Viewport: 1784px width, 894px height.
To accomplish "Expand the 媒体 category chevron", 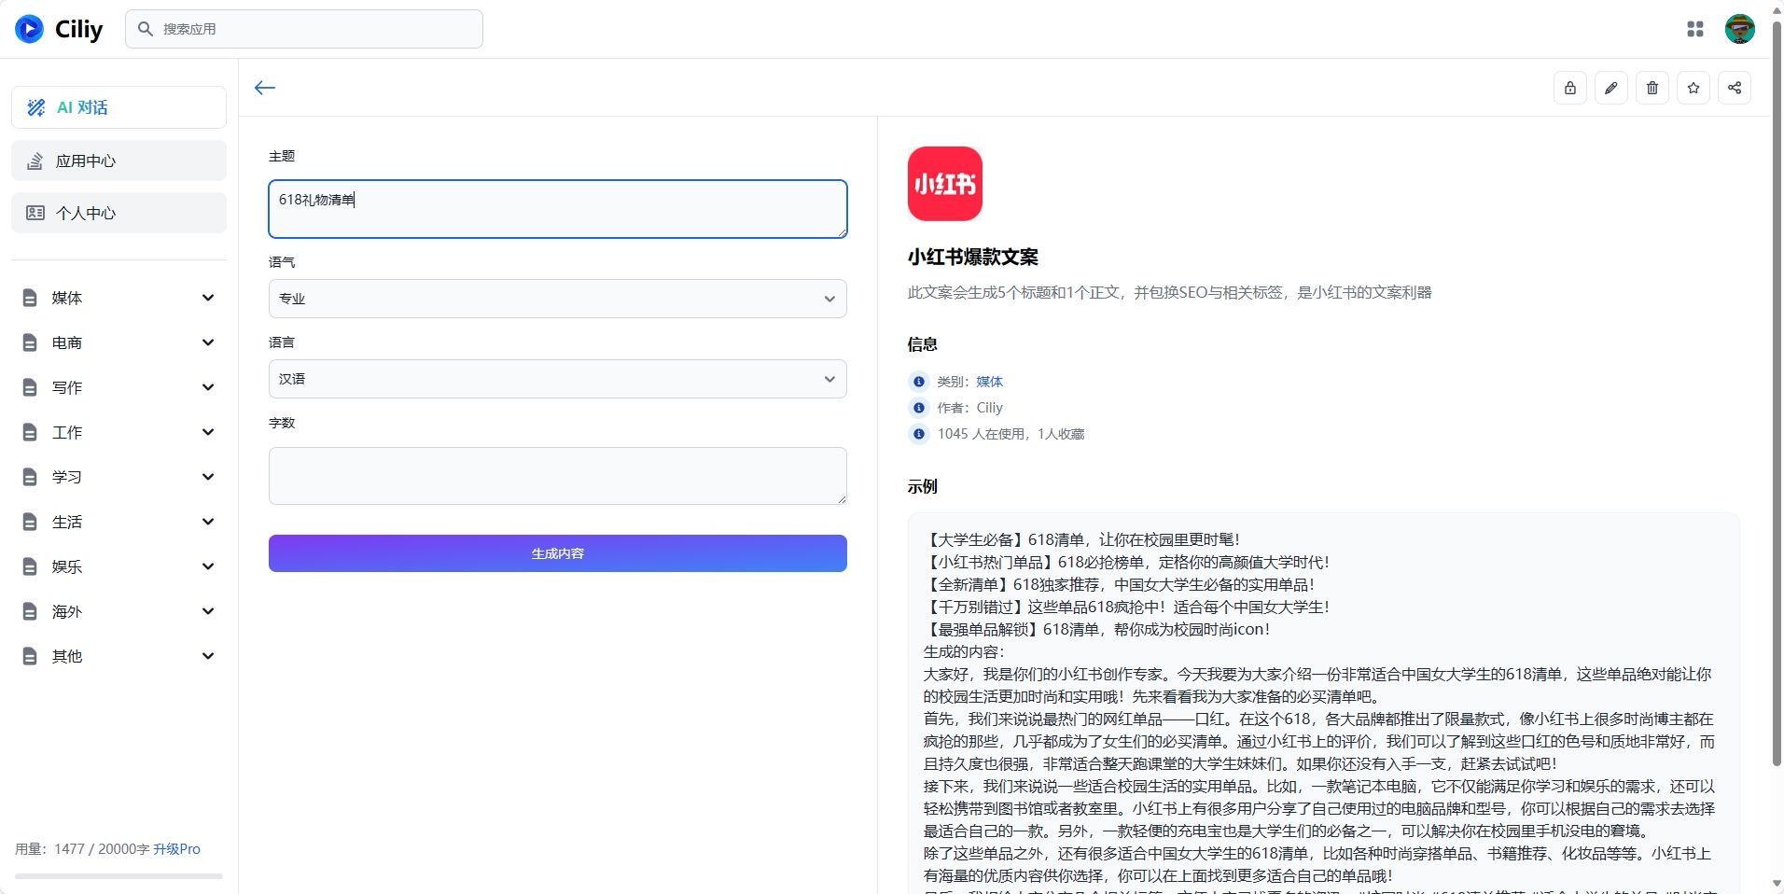I will pyautogui.click(x=208, y=298).
